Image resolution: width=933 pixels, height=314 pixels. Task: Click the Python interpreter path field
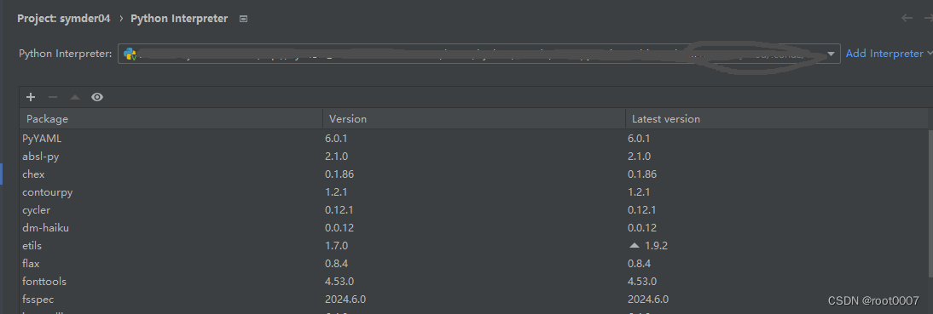click(x=478, y=54)
